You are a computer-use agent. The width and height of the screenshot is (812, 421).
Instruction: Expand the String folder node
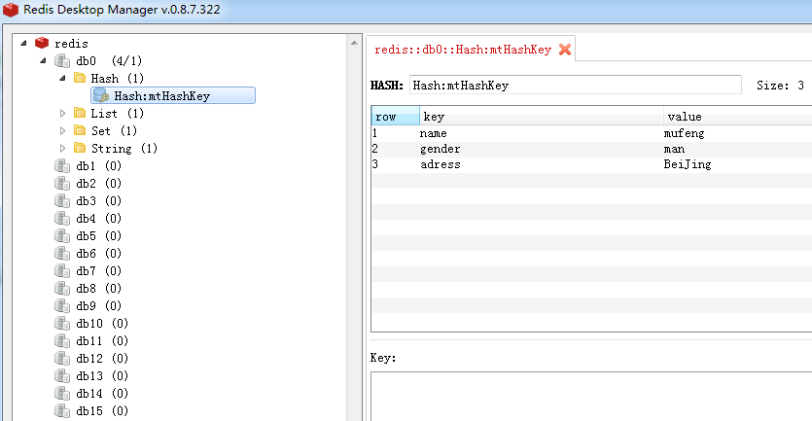point(62,148)
